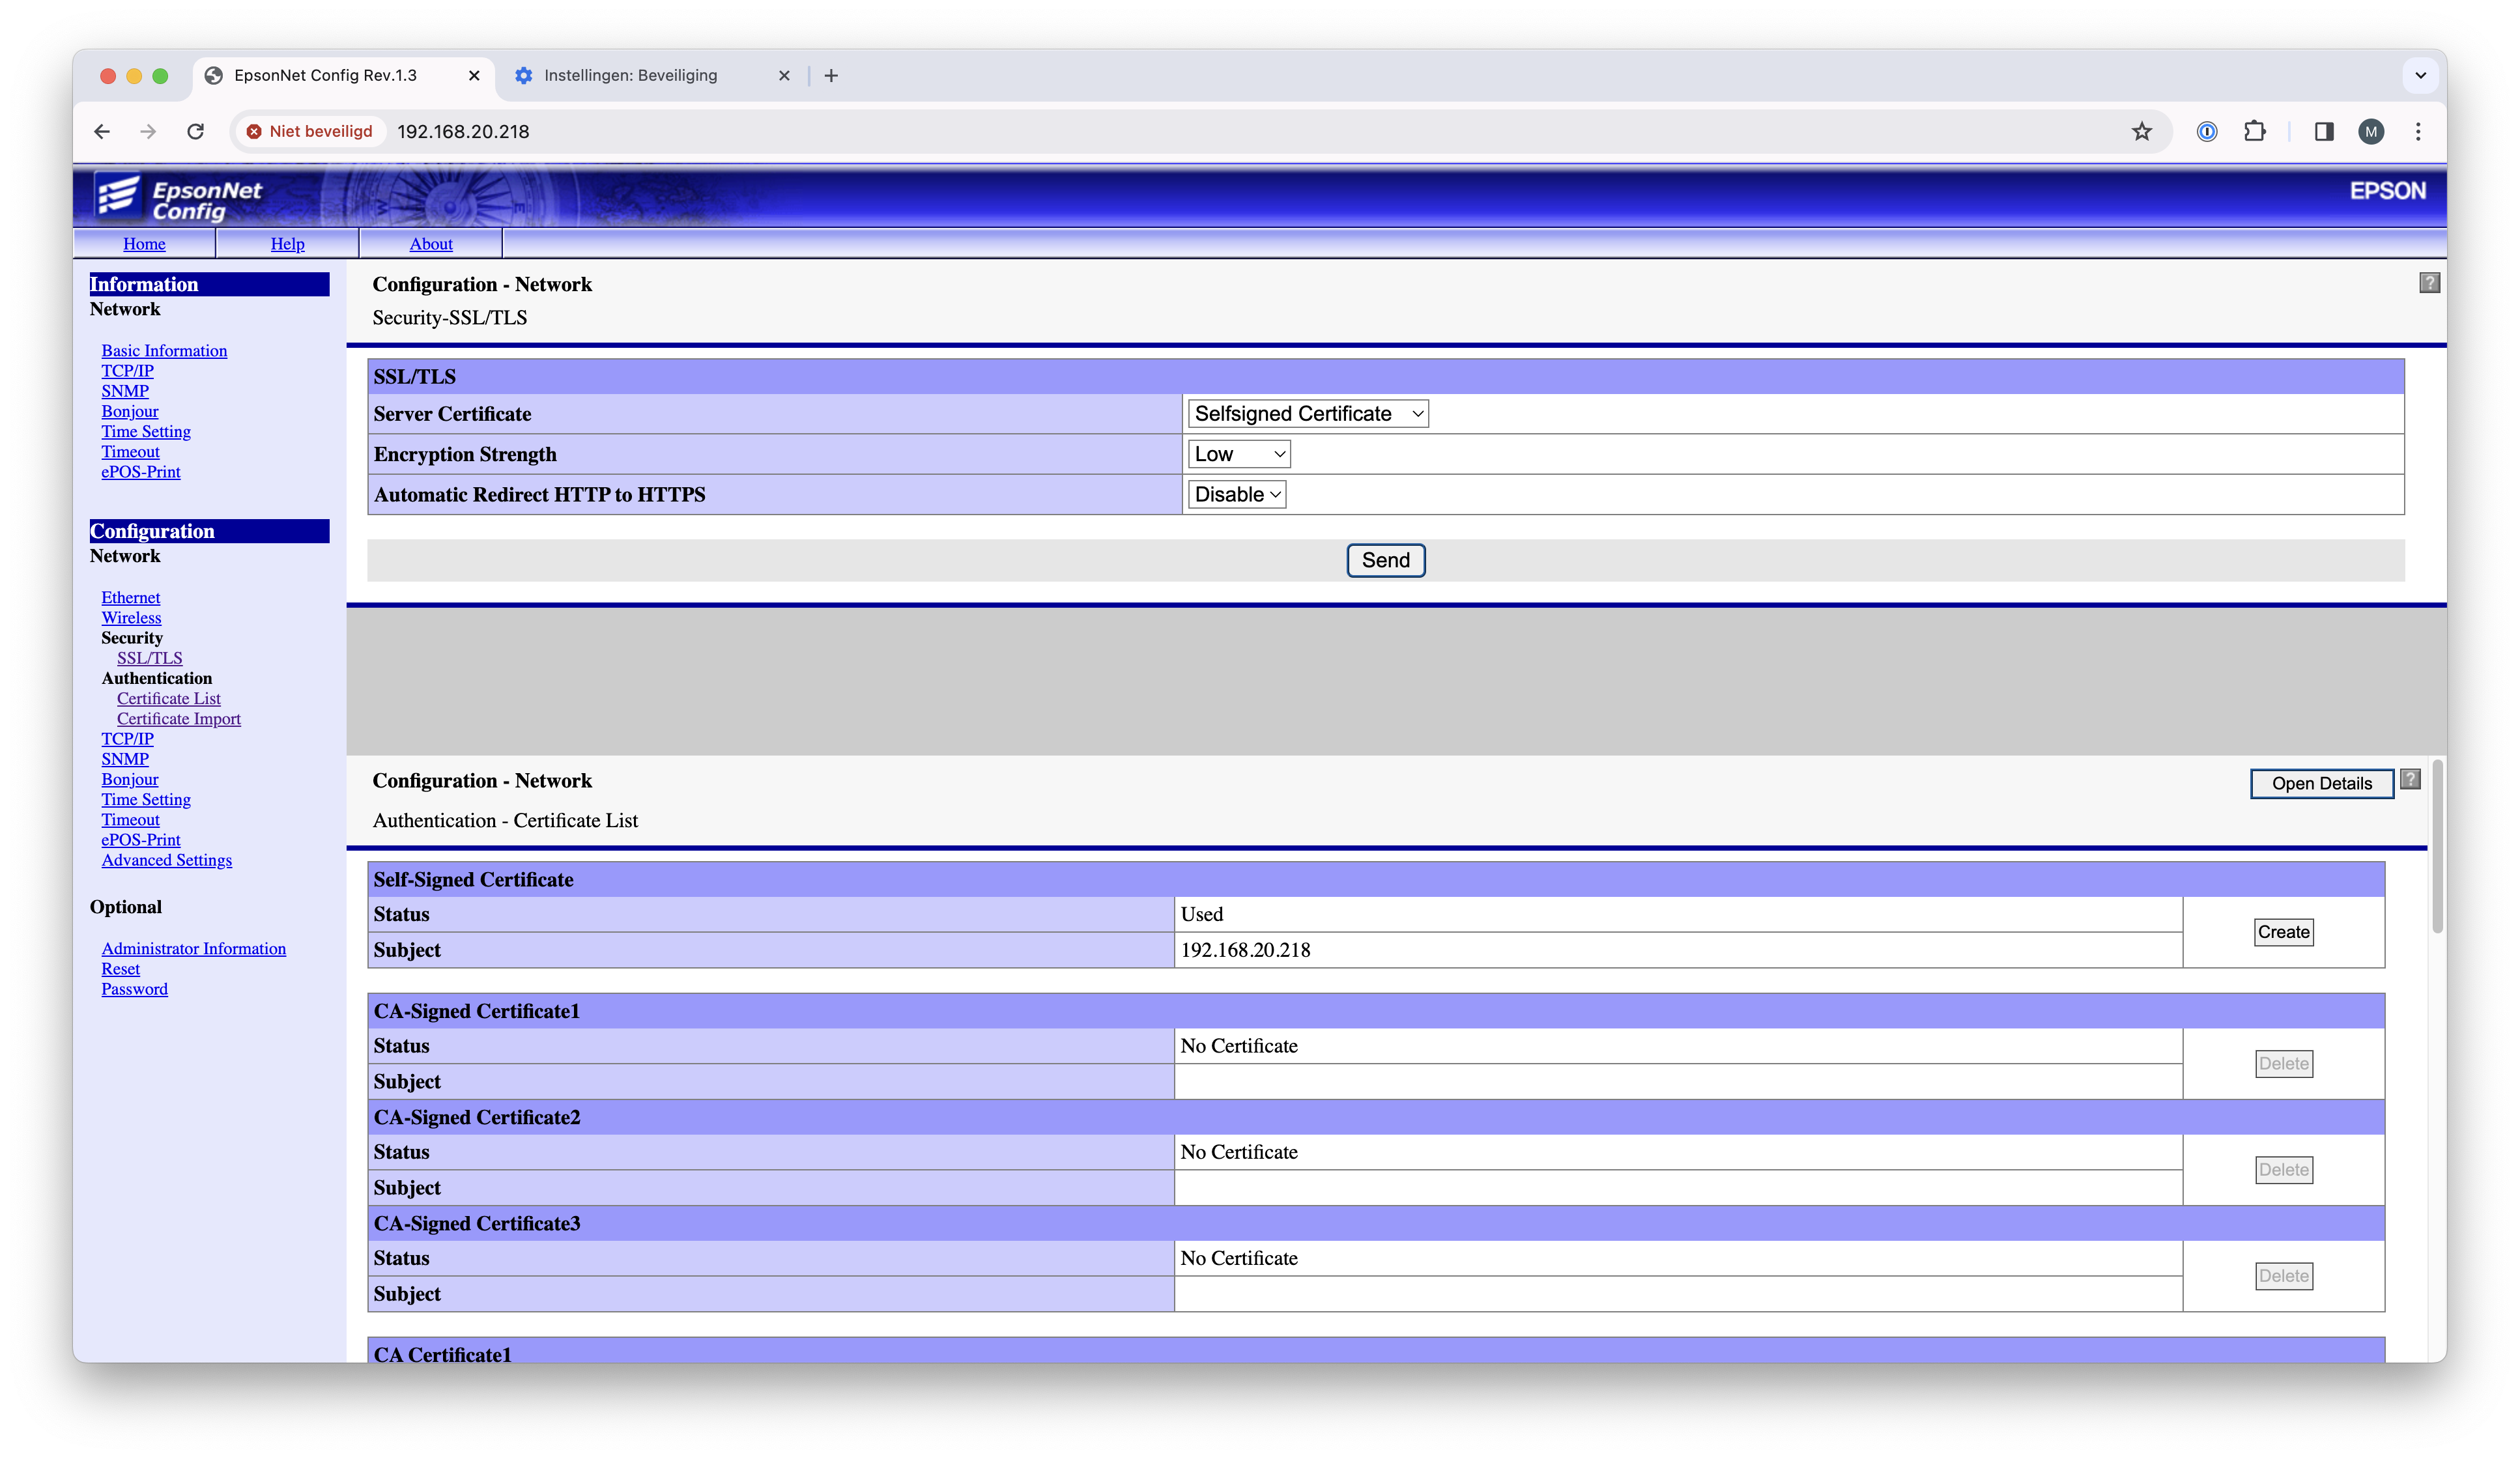Image resolution: width=2520 pixels, height=1459 pixels.
Task: Open the Chrome three-dot menu
Action: click(2418, 131)
